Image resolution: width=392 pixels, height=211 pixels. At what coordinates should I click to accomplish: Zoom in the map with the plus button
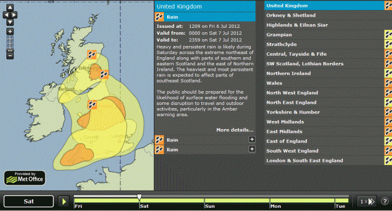pyautogui.click(x=10, y=32)
